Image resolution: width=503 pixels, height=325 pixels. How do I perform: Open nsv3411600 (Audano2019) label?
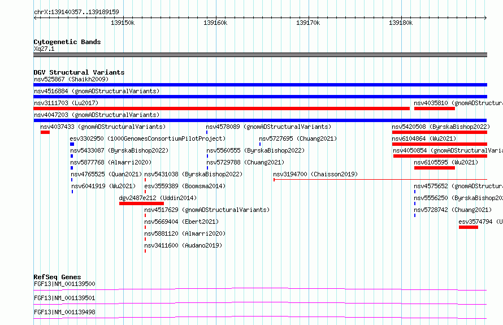pos(183,245)
